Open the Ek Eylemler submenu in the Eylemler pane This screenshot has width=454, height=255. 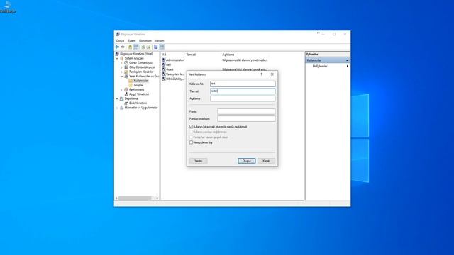[347, 66]
